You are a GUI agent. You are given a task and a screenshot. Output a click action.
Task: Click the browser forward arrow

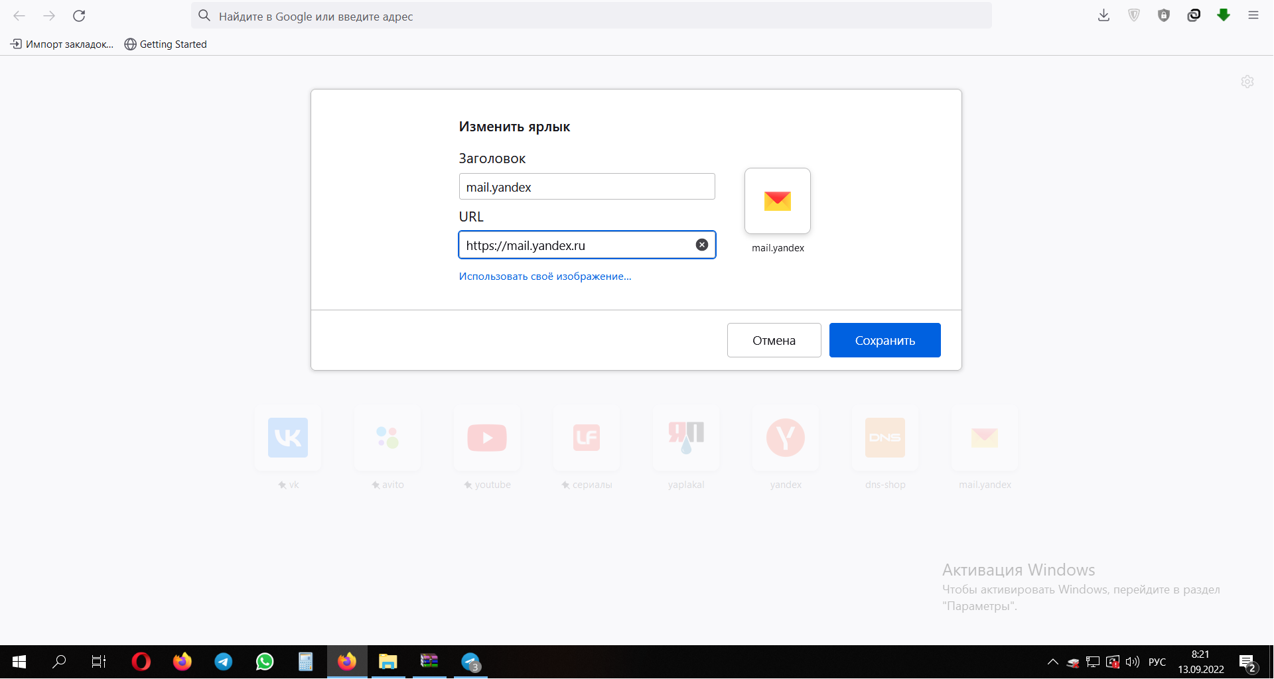pos(49,16)
